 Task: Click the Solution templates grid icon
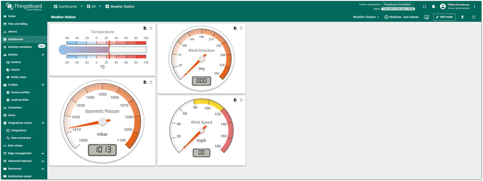pyautogui.click(x=5, y=47)
